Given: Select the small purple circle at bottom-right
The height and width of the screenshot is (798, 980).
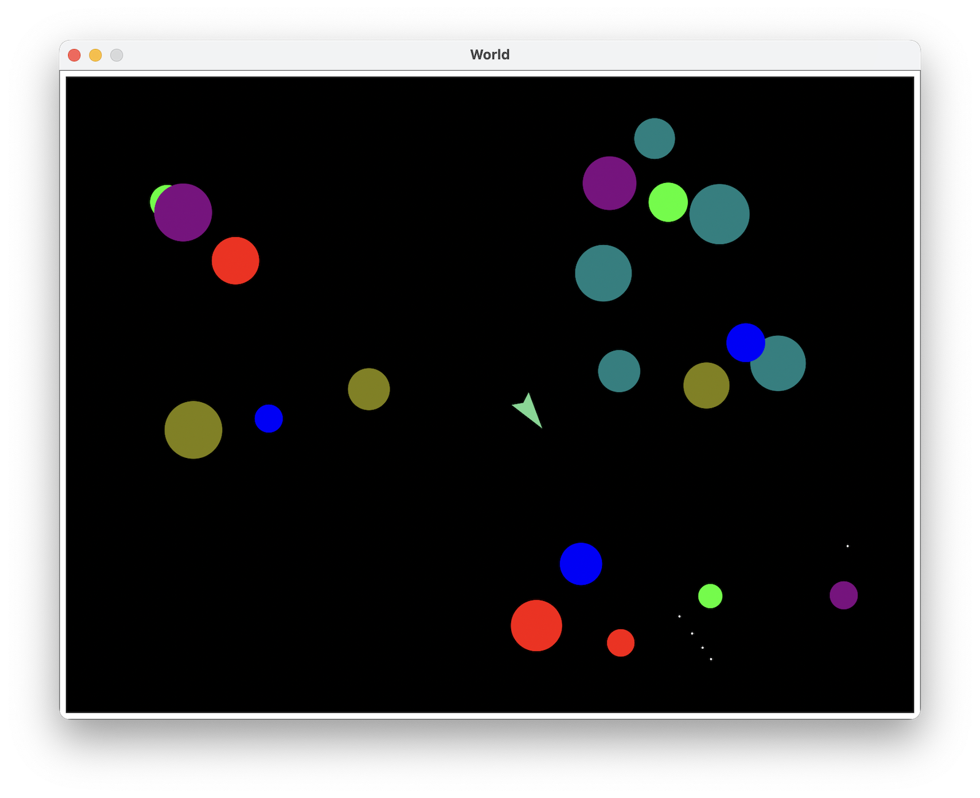Looking at the screenshot, I should (x=843, y=595).
